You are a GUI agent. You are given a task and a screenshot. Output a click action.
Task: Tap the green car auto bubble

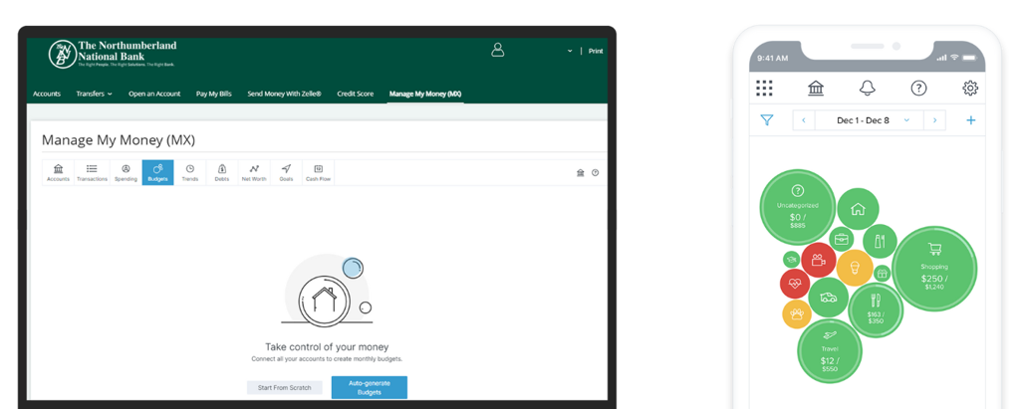[x=828, y=298]
